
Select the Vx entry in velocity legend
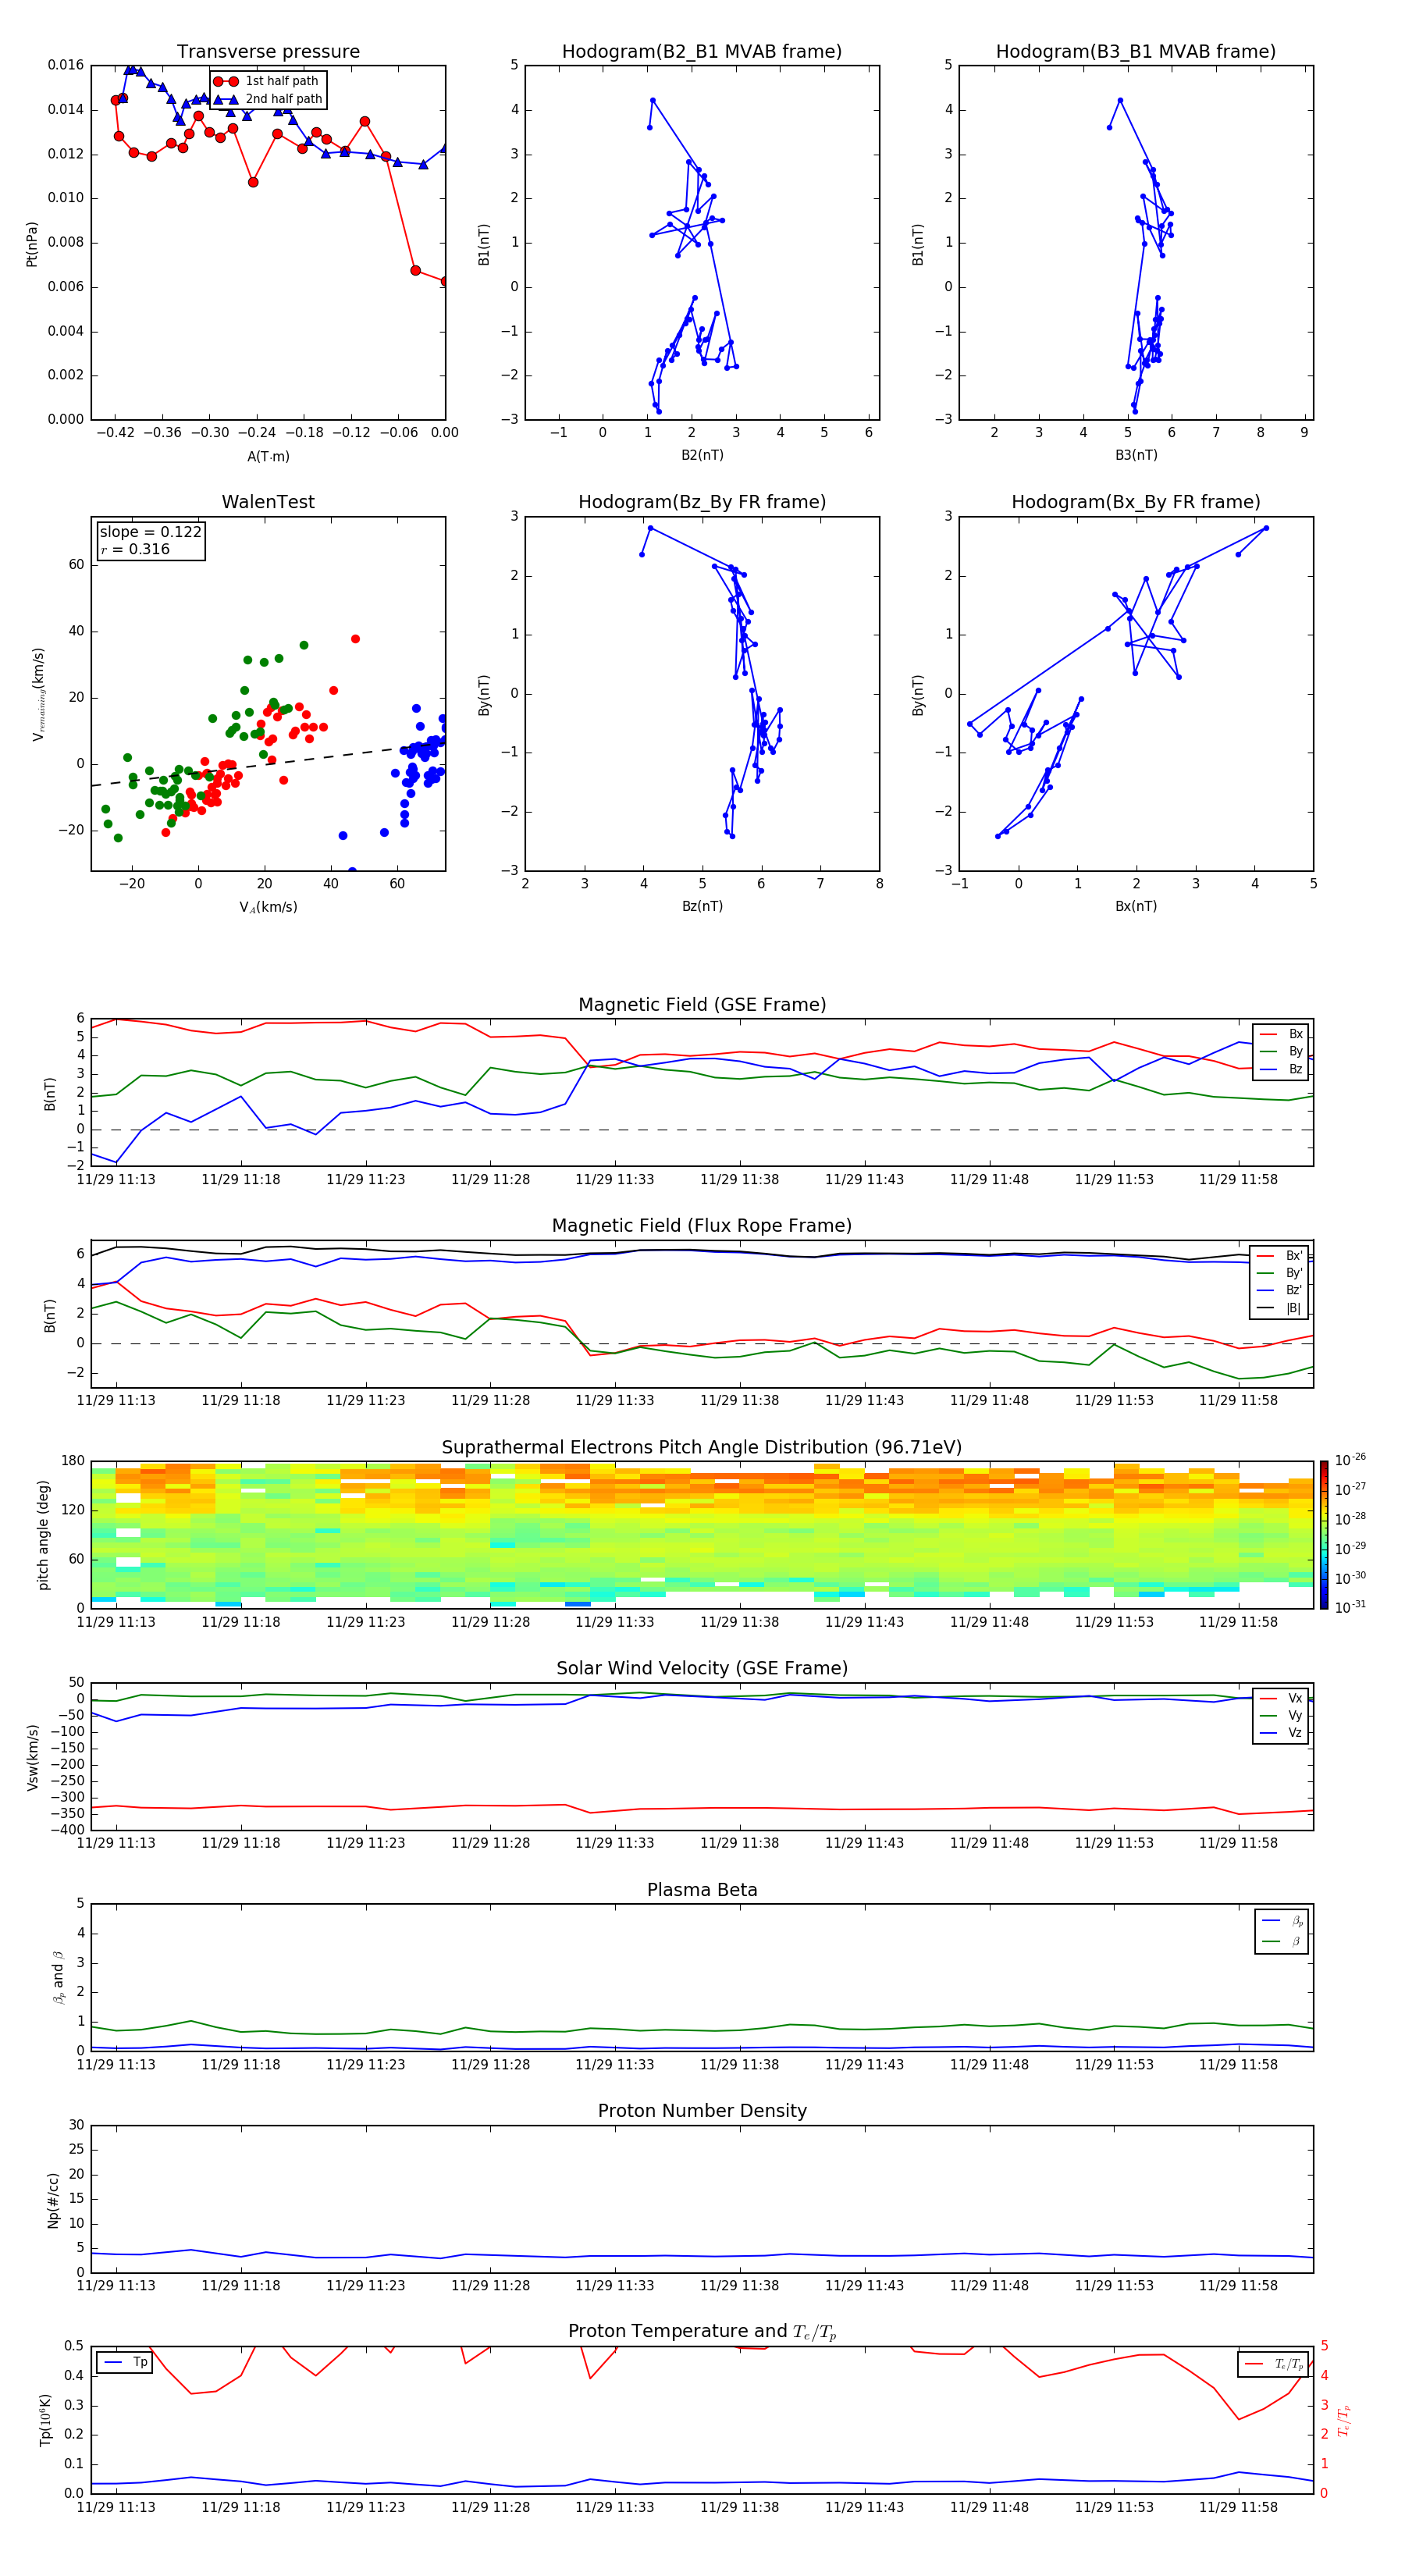1282,1698
